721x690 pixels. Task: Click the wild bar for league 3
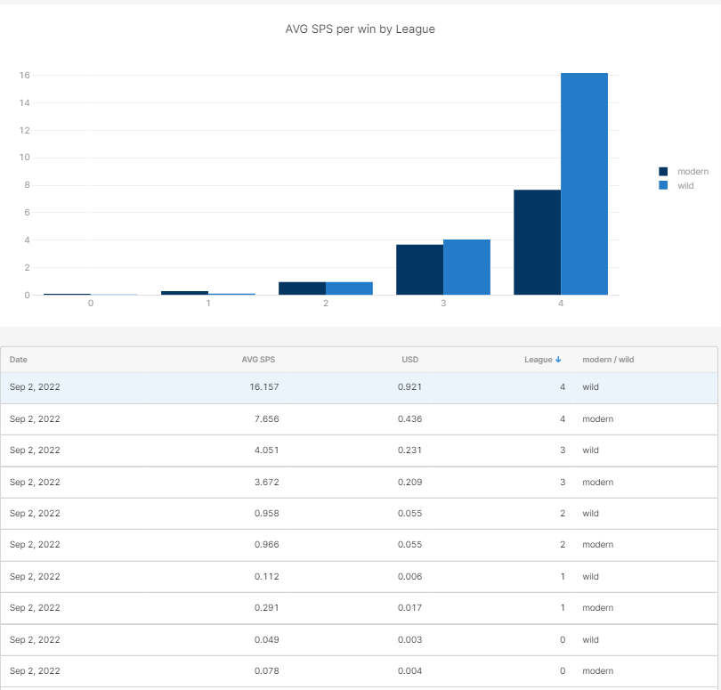466,267
